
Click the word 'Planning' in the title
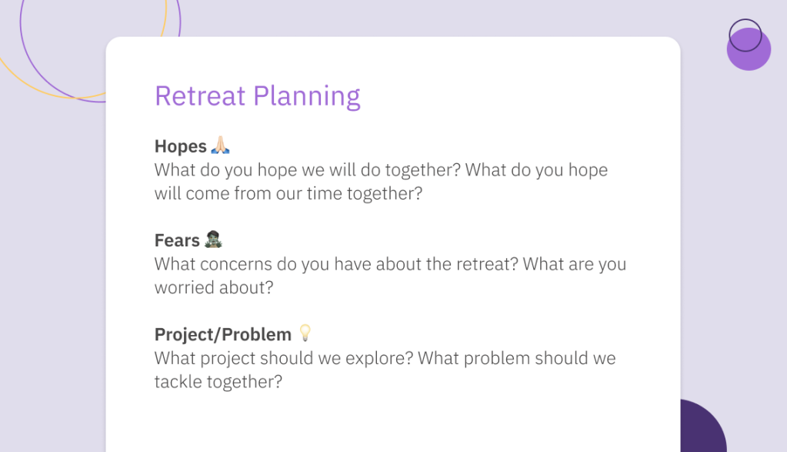[x=307, y=96]
